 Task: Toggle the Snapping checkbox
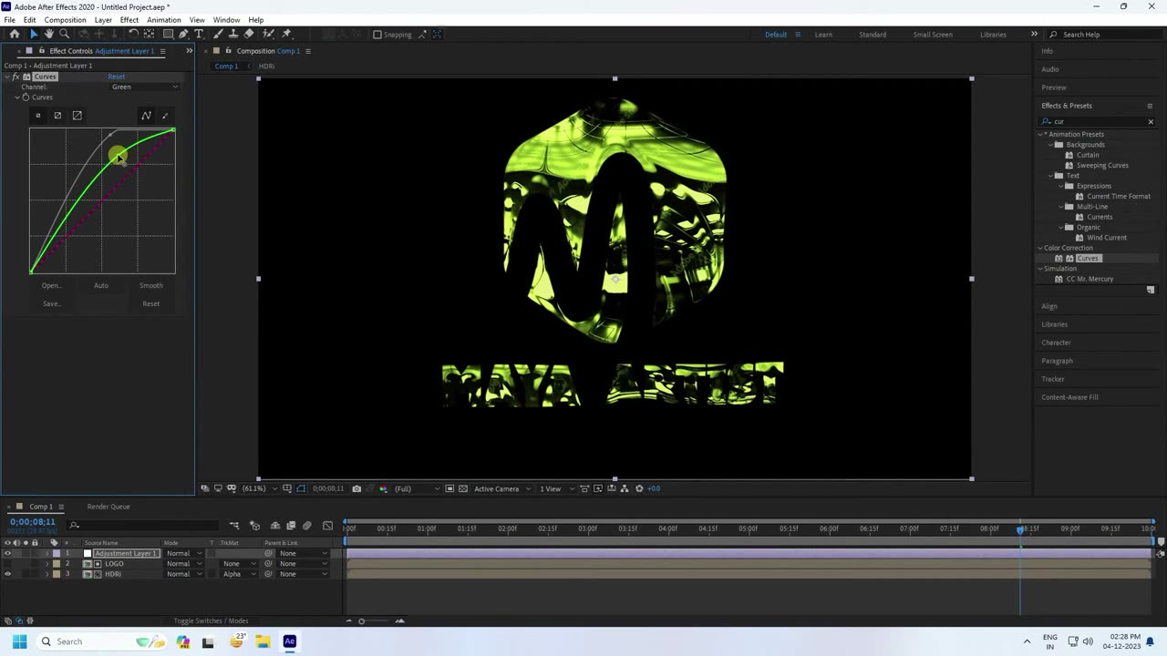[377, 35]
